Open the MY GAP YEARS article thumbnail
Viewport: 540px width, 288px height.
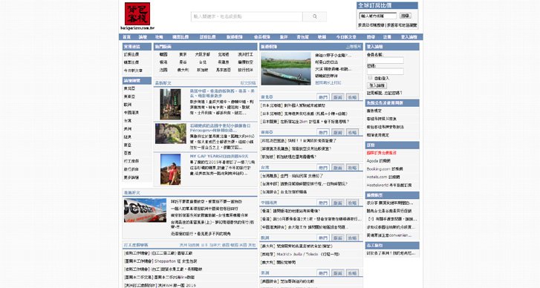(x=170, y=169)
